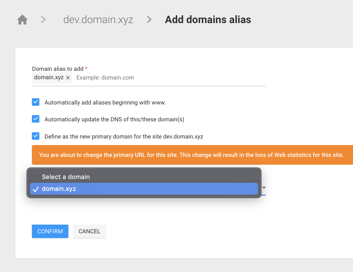The width and height of the screenshot is (353, 272).
Task: Click the domain select dropdown arrow
Action: coord(264,188)
